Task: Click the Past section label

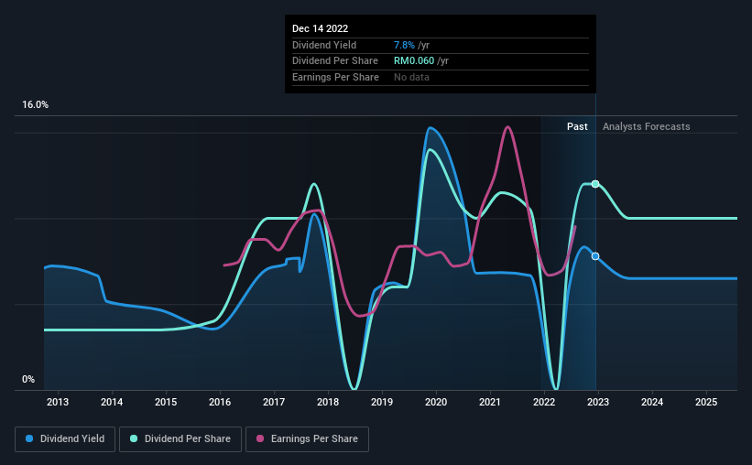Action: (x=577, y=126)
